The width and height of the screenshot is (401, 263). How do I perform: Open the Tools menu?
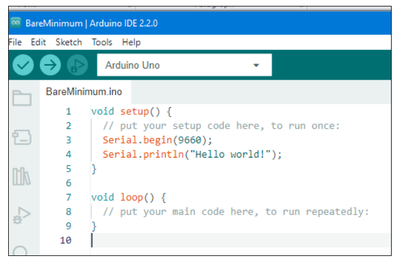click(x=102, y=42)
